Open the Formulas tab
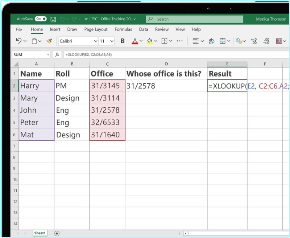 [x=123, y=29]
